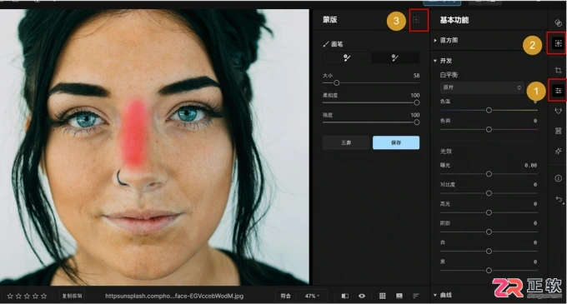The image size is (567, 304).
Task: Click the 高光 highlights slider handle
Action: (x=489, y=212)
